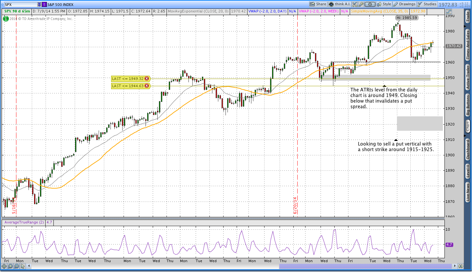This screenshot has height=272, width=472.
Task: Expand the symbol selector dropdown arrow
Action: click(39, 5)
